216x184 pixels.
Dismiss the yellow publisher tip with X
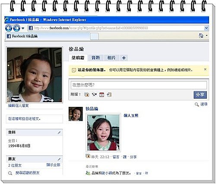pos(205,69)
